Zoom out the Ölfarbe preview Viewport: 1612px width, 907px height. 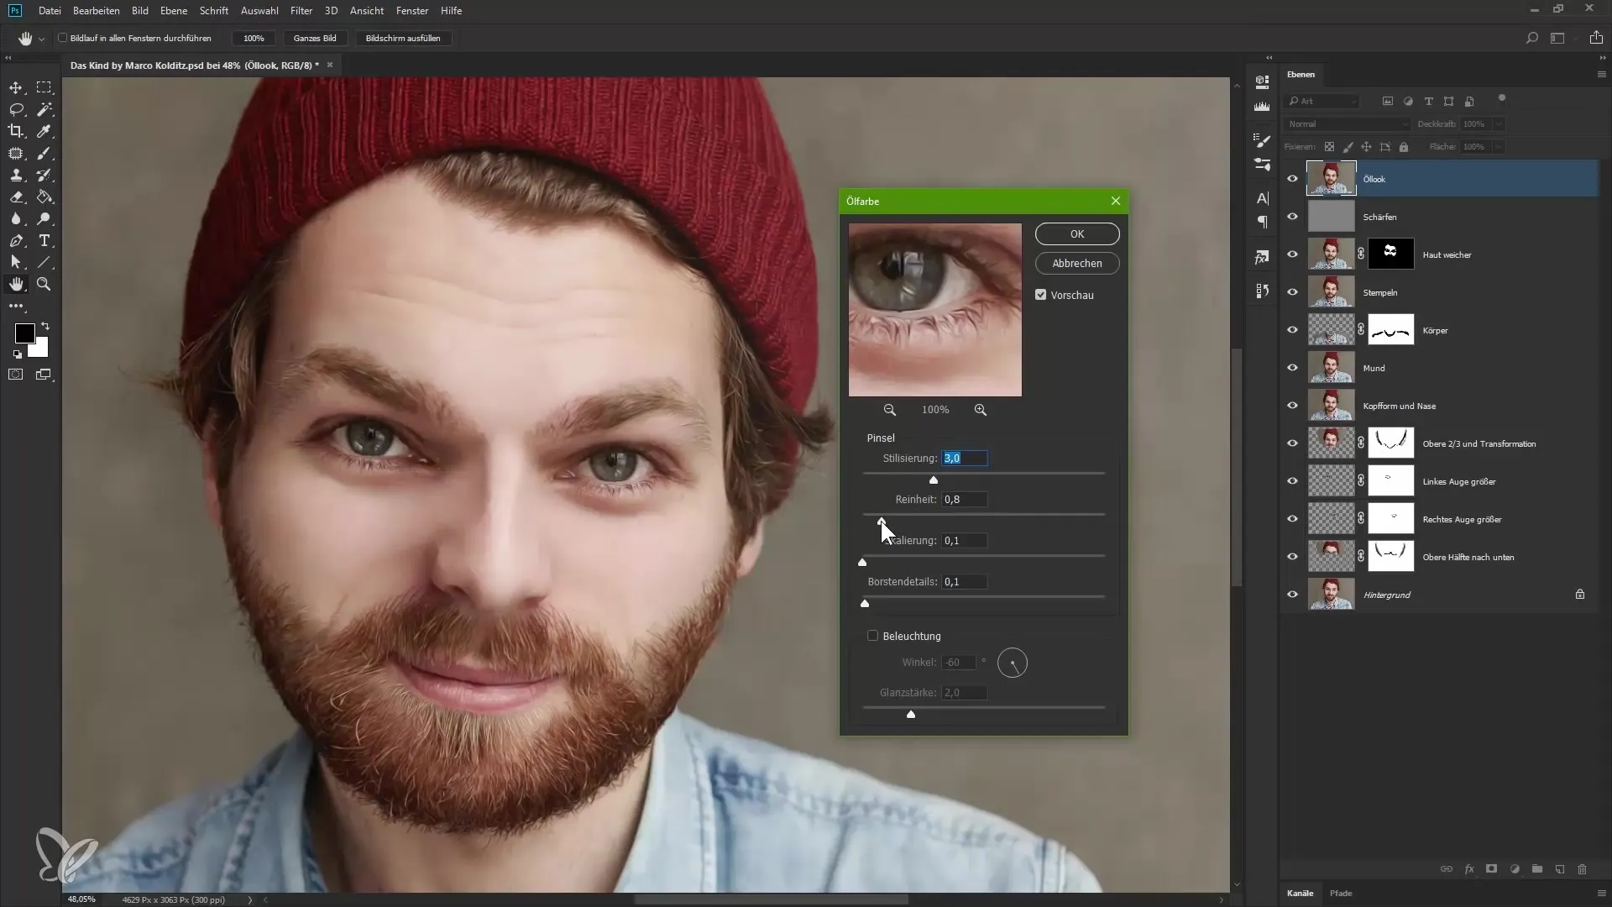[x=890, y=410]
